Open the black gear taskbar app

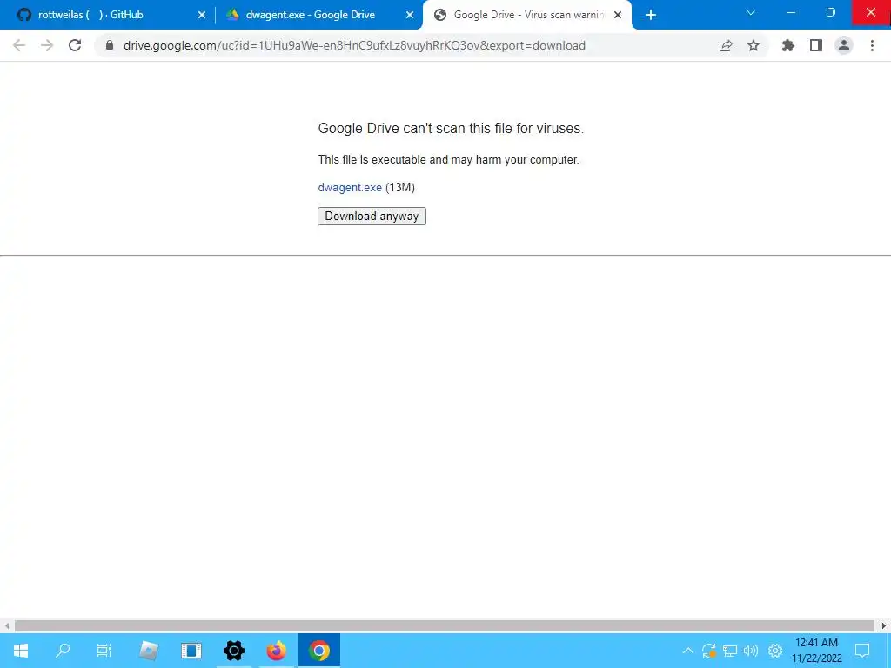pos(233,651)
